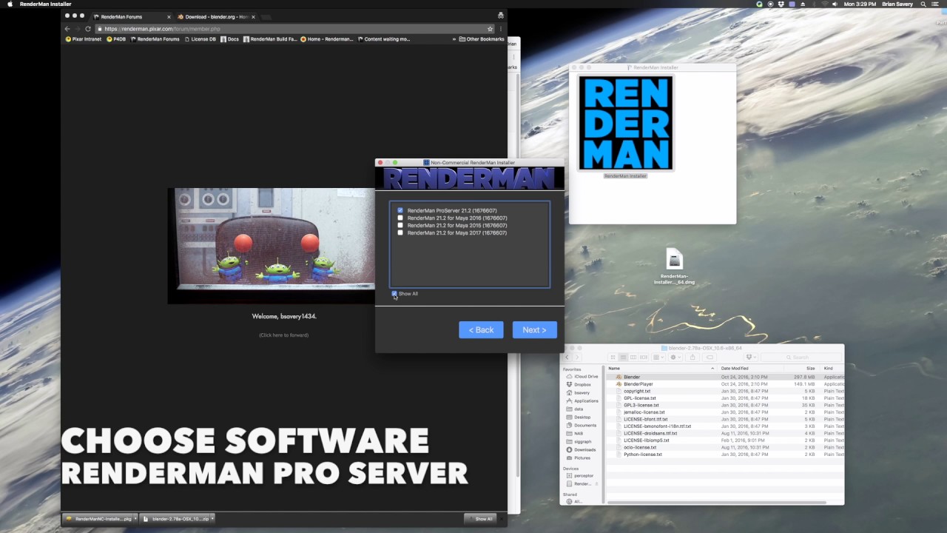Switch to Download blender.org browser tab
This screenshot has height=533, width=947.
point(216,16)
